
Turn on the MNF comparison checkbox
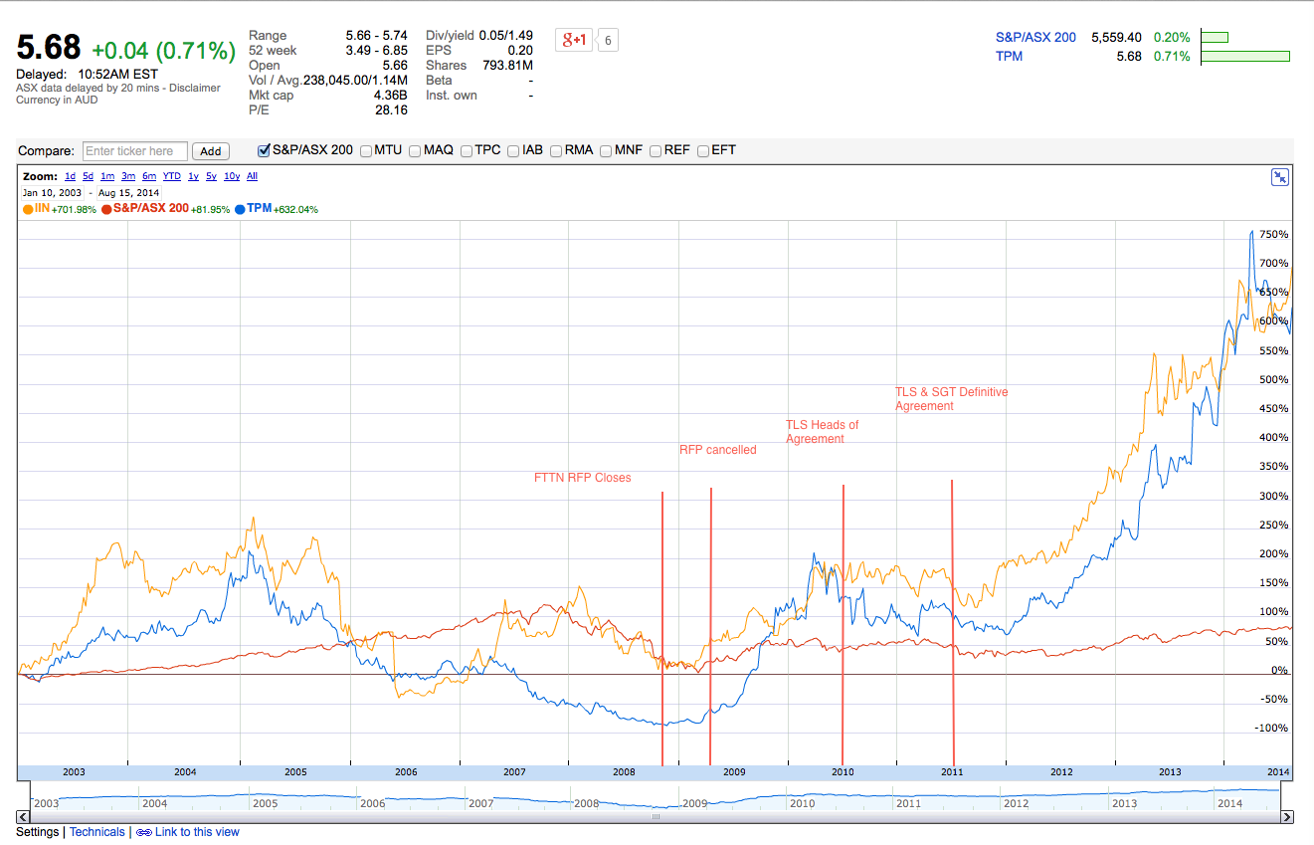tap(606, 151)
